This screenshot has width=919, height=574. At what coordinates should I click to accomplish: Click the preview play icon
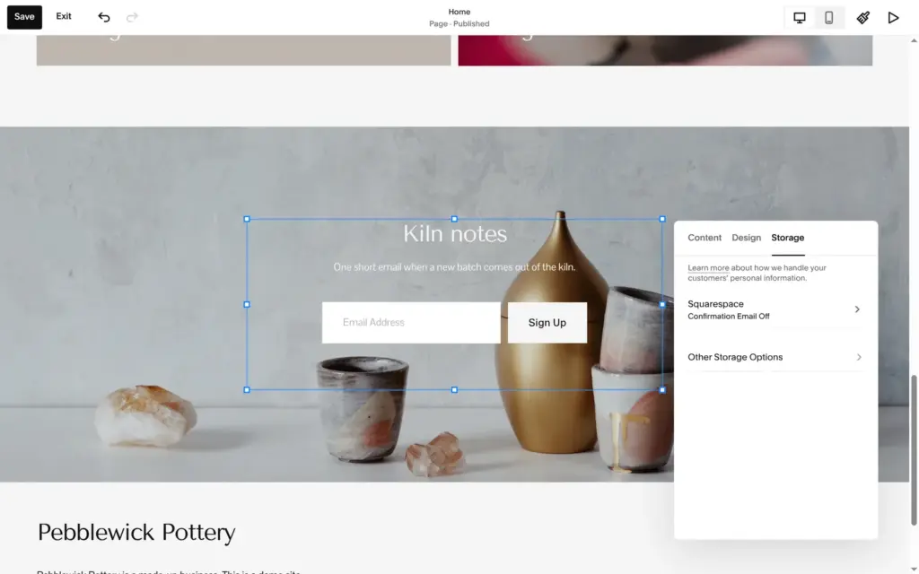click(893, 17)
